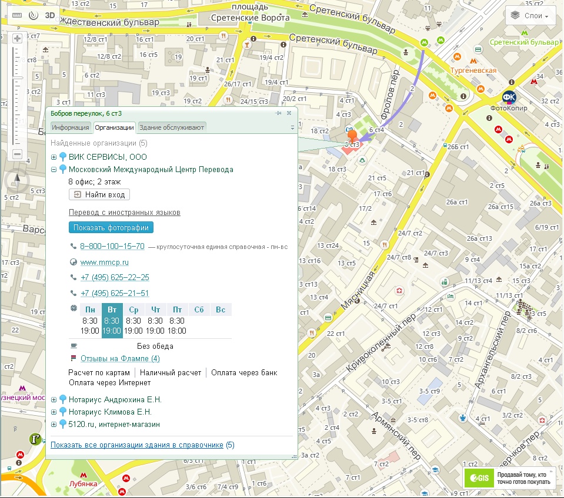Open the Перевод с иностранных языков link
Screen dimensions: 564x498
pos(125,212)
